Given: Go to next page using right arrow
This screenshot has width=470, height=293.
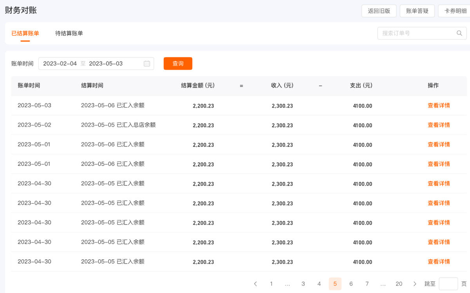Looking at the screenshot, I should point(415,284).
